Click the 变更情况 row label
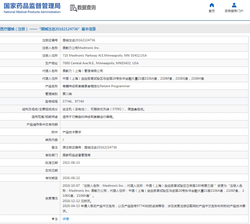 coord(51,198)
